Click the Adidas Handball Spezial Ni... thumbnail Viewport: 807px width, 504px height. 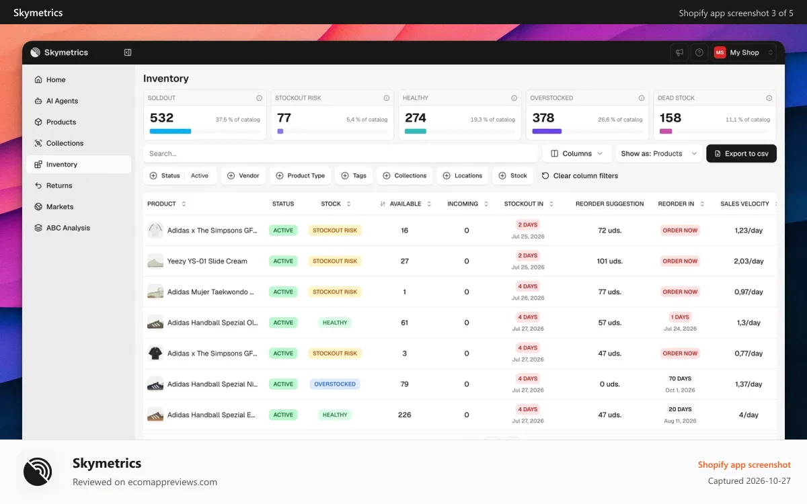pos(155,384)
